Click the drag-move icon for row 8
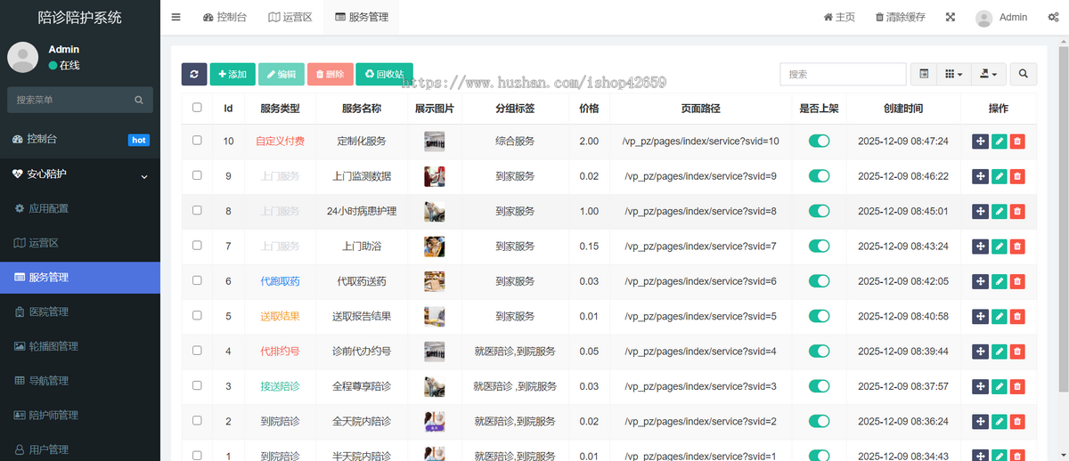1069x461 pixels. [x=980, y=211]
